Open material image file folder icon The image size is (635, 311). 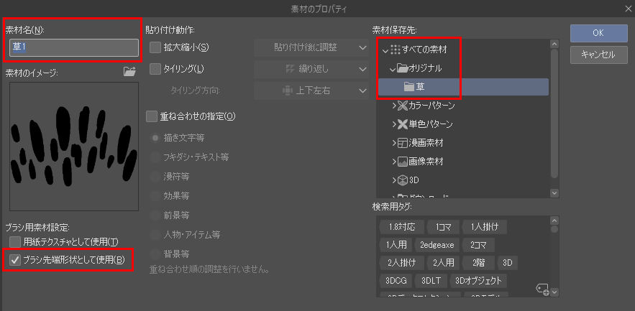(129, 72)
